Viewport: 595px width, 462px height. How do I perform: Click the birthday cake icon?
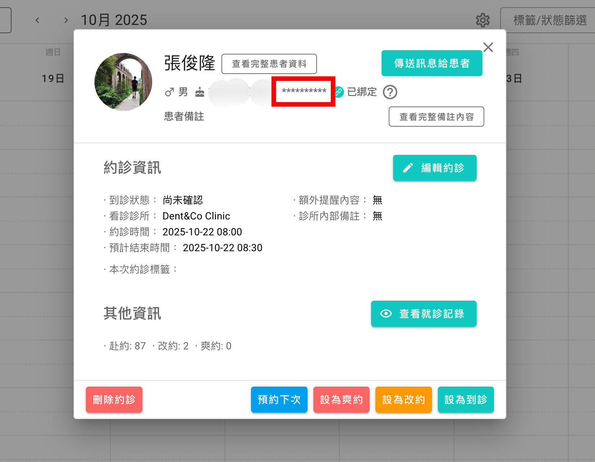point(199,92)
